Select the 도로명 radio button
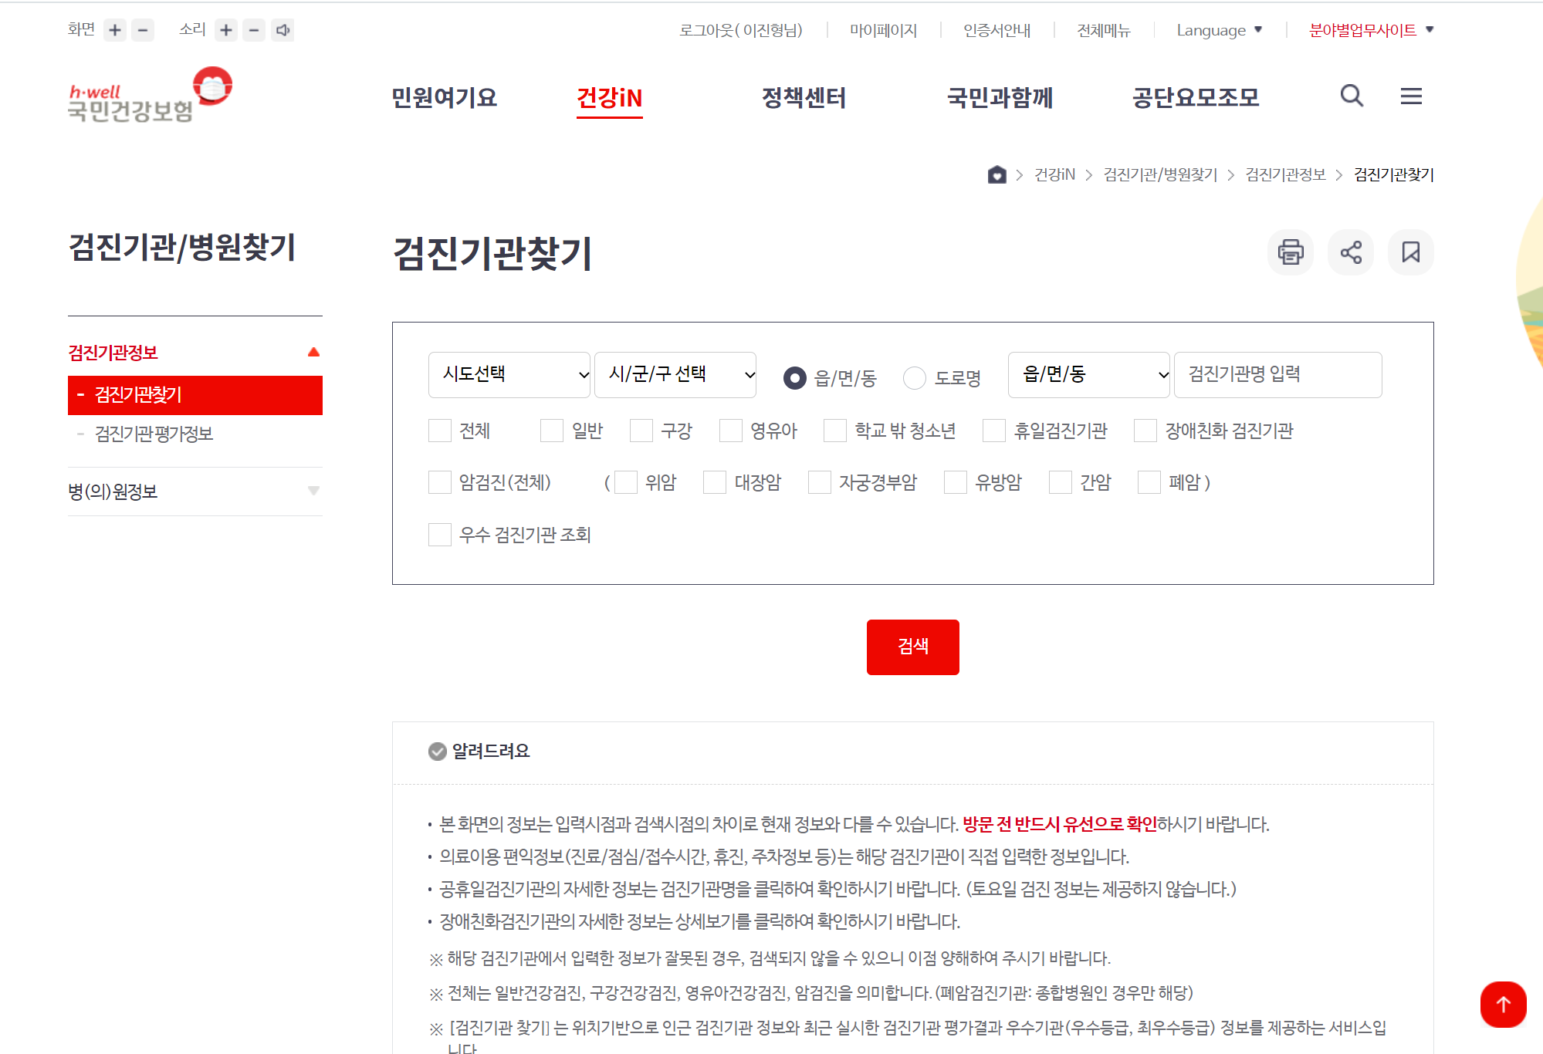This screenshot has height=1054, width=1543. click(x=915, y=377)
